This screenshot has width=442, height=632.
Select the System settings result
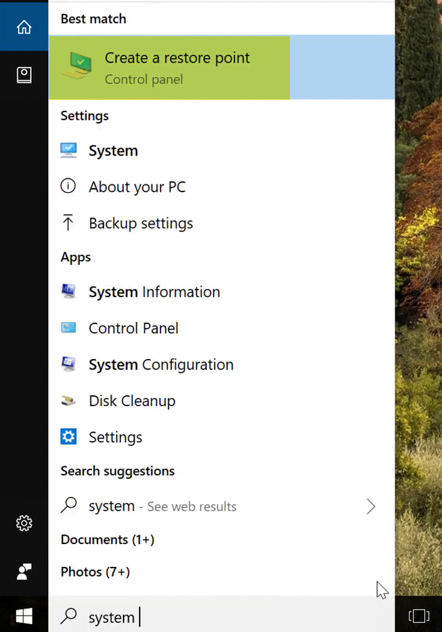tap(222, 151)
